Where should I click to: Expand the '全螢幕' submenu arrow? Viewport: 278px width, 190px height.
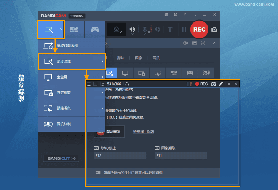102,77
